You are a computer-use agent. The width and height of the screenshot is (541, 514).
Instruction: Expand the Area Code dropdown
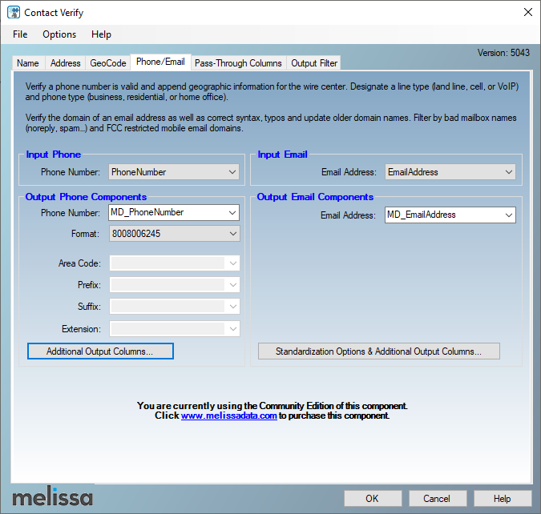coord(233,263)
